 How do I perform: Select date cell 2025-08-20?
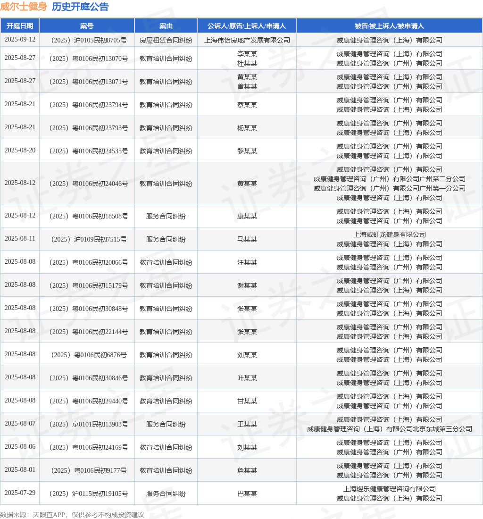tap(20, 150)
